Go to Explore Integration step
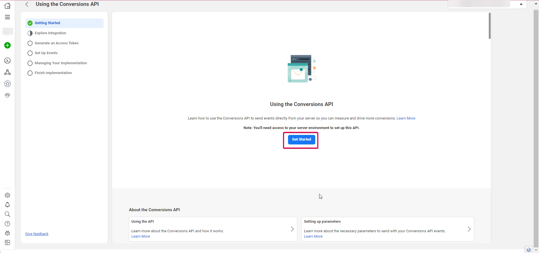The width and height of the screenshot is (539, 253). 50,33
